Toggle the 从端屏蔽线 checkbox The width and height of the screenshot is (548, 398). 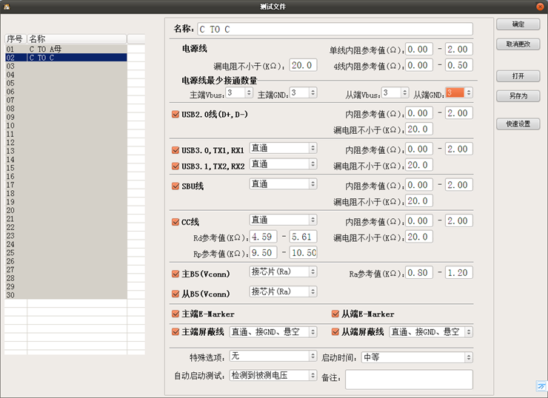pos(335,332)
